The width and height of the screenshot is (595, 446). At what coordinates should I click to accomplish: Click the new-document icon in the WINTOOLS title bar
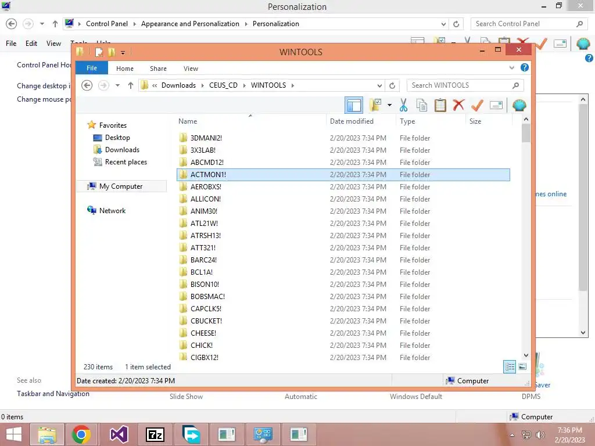click(x=99, y=52)
